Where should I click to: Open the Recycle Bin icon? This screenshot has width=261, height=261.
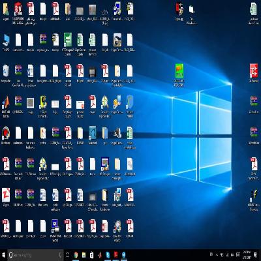pos(6,71)
